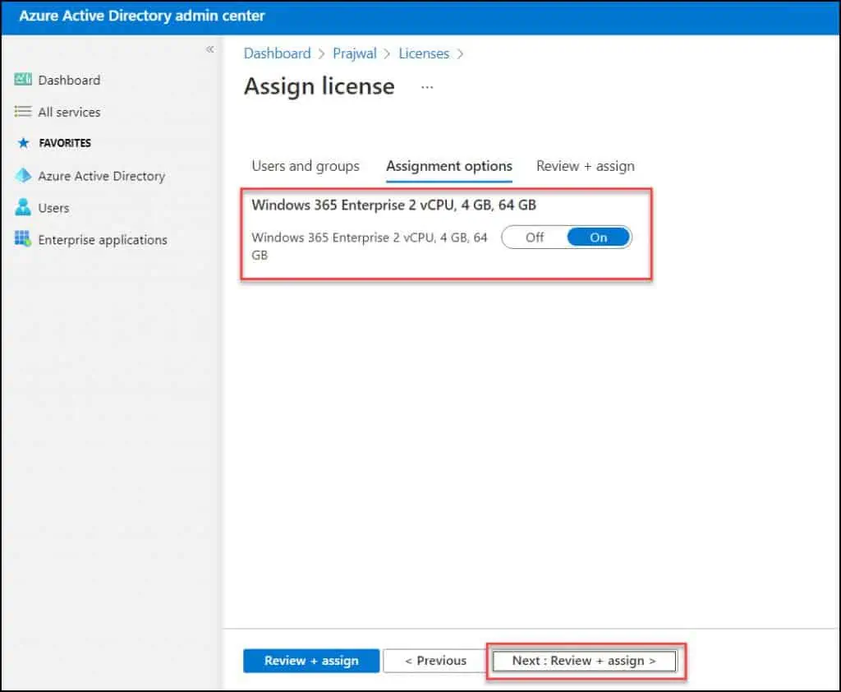Click the Windows 365 Enterprise service plan label

[x=370, y=246]
